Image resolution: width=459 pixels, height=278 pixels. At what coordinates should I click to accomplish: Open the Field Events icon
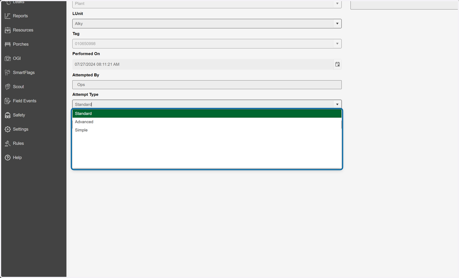click(8, 101)
